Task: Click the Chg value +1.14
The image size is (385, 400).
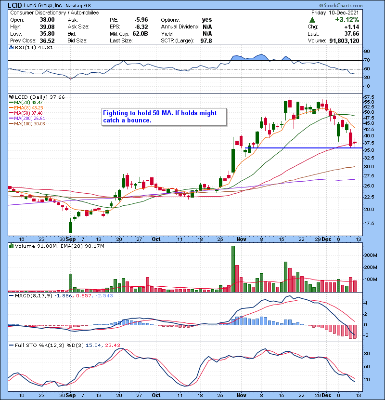Action: pos(352,27)
